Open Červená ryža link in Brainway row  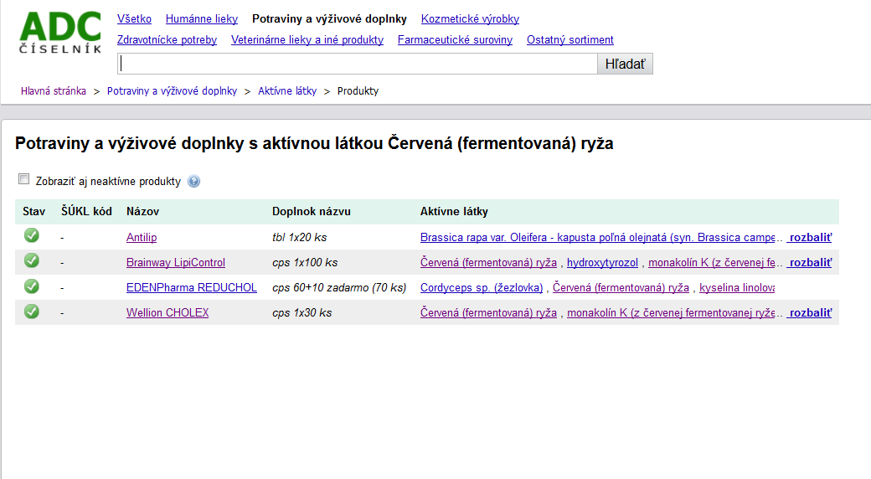pyautogui.click(x=488, y=262)
